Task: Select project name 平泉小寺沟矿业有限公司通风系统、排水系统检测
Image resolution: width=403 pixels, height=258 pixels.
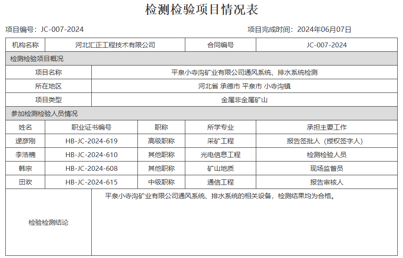Action: 244,72
